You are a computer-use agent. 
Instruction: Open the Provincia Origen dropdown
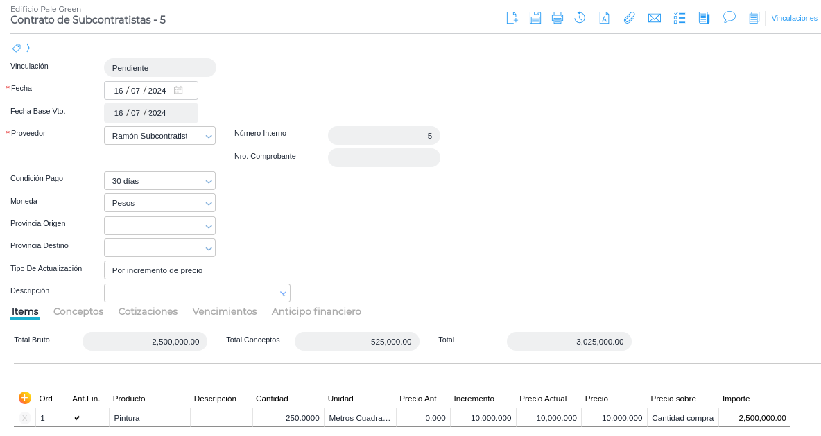(x=209, y=227)
